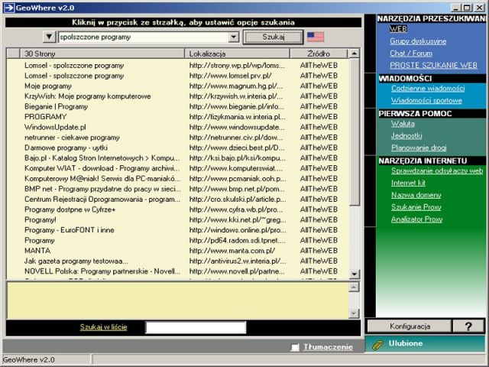The height and width of the screenshot is (367, 489).
Task: Open Wiadomości sportowe
Action: pyautogui.click(x=426, y=100)
